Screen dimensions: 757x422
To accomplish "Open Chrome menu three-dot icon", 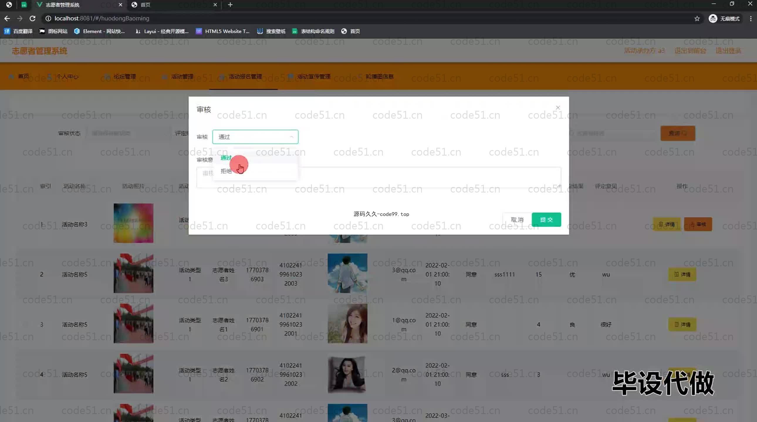I will [751, 18].
